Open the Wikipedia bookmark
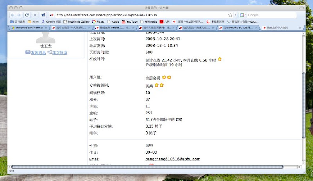Image resolution: width=313 pixels, height=181 pixels. (149, 21)
